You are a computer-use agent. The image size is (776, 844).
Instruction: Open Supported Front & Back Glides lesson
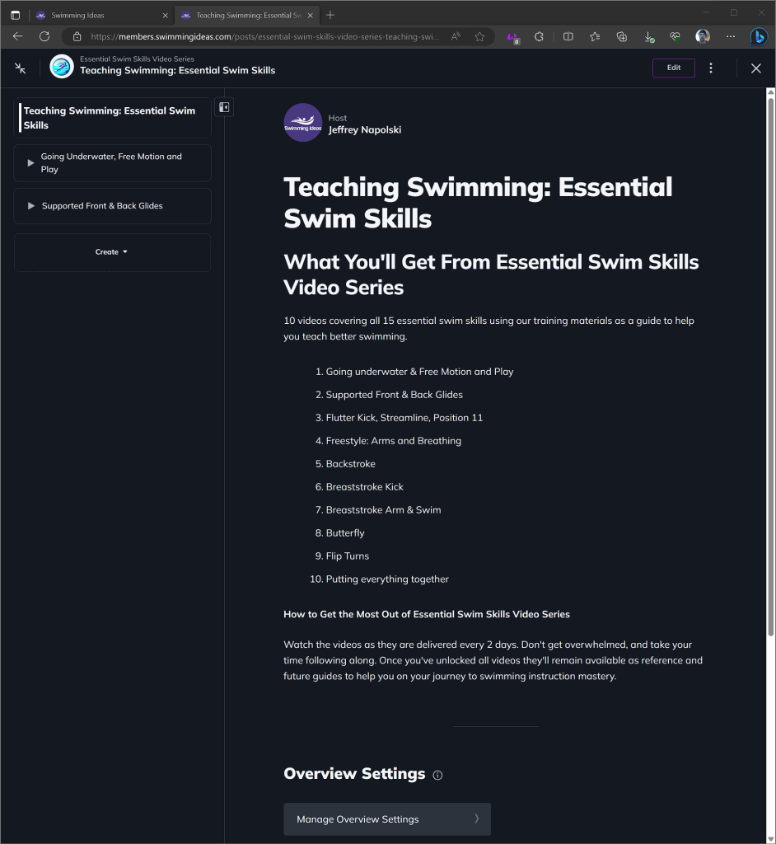[112, 206]
